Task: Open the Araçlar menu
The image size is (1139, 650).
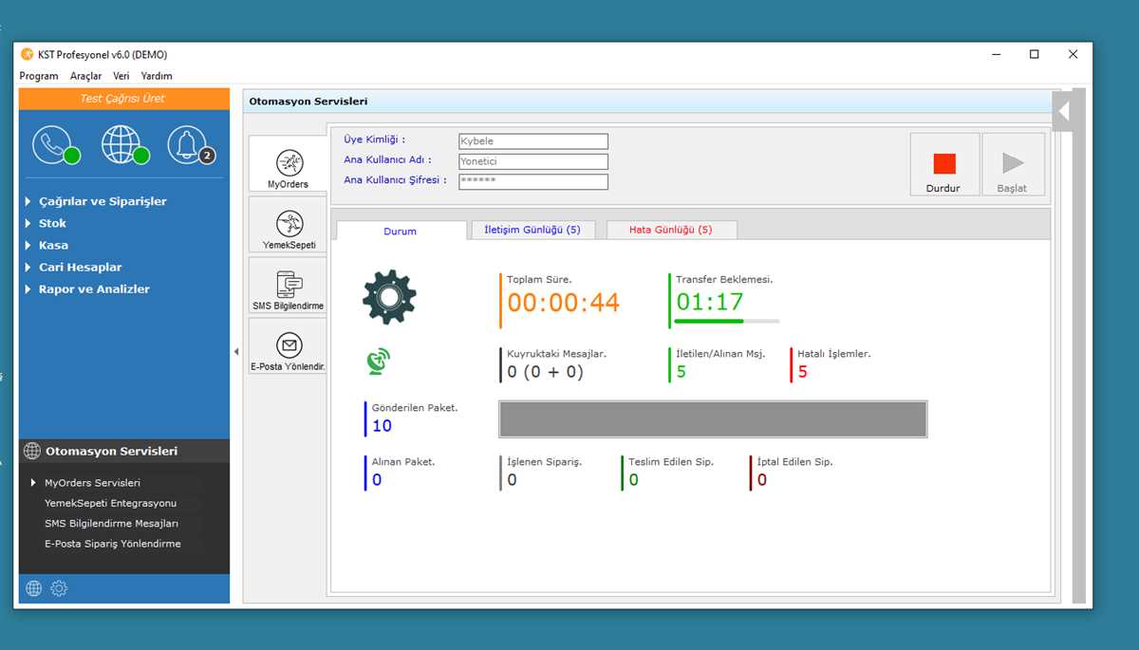Action: [x=86, y=76]
